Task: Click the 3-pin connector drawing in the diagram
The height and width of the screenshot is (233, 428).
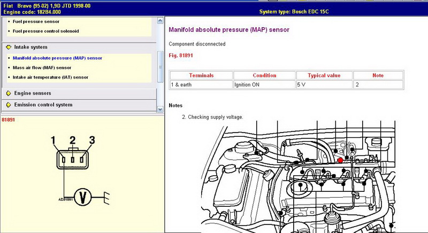Action: [x=72, y=159]
